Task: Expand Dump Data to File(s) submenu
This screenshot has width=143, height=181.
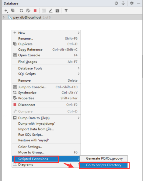Action: [46, 118]
